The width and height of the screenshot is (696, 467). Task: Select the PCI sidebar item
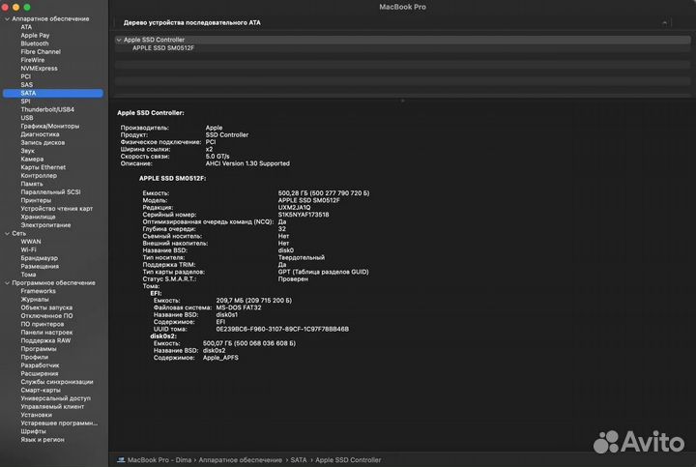(26, 76)
